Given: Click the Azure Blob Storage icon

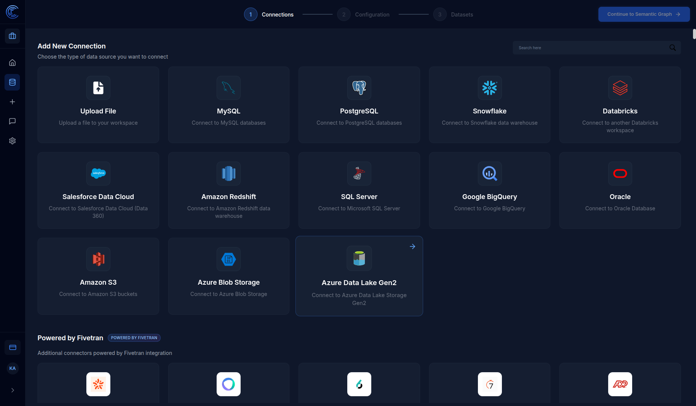Looking at the screenshot, I should click(x=229, y=259).
